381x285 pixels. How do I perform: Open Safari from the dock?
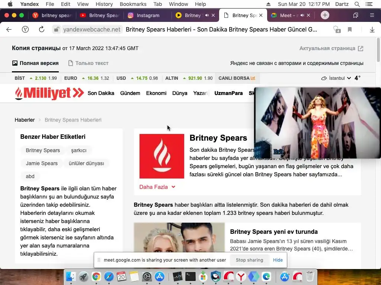[109, 276]
